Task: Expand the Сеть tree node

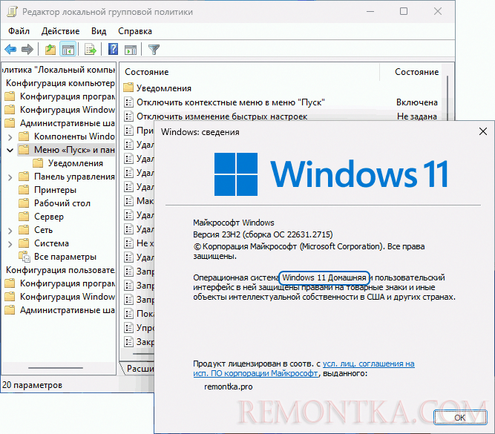Action: click(x=10, y=231)
